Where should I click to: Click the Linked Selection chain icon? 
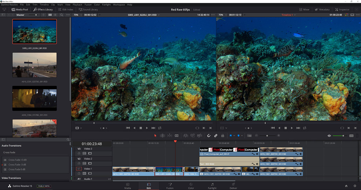click(216, 135)
